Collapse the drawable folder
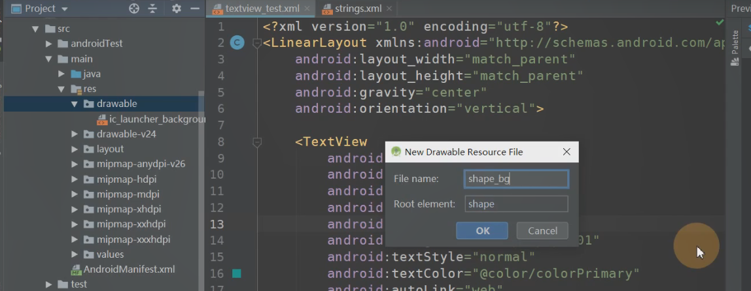 (75, 104)
